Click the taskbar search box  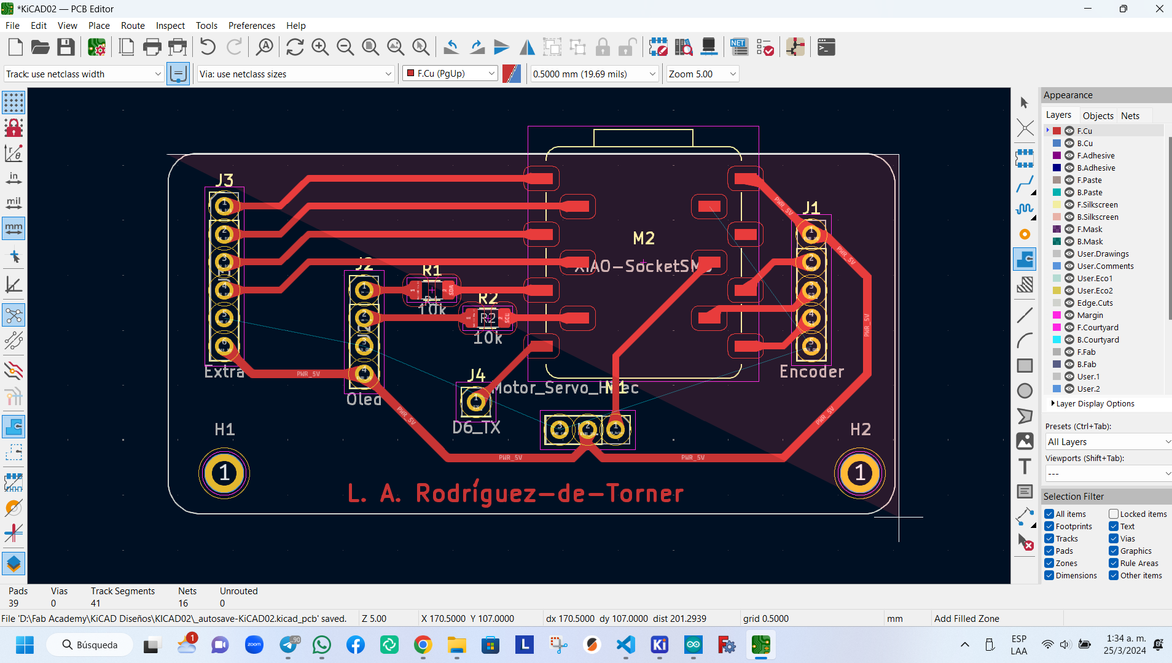pos(90,645)
